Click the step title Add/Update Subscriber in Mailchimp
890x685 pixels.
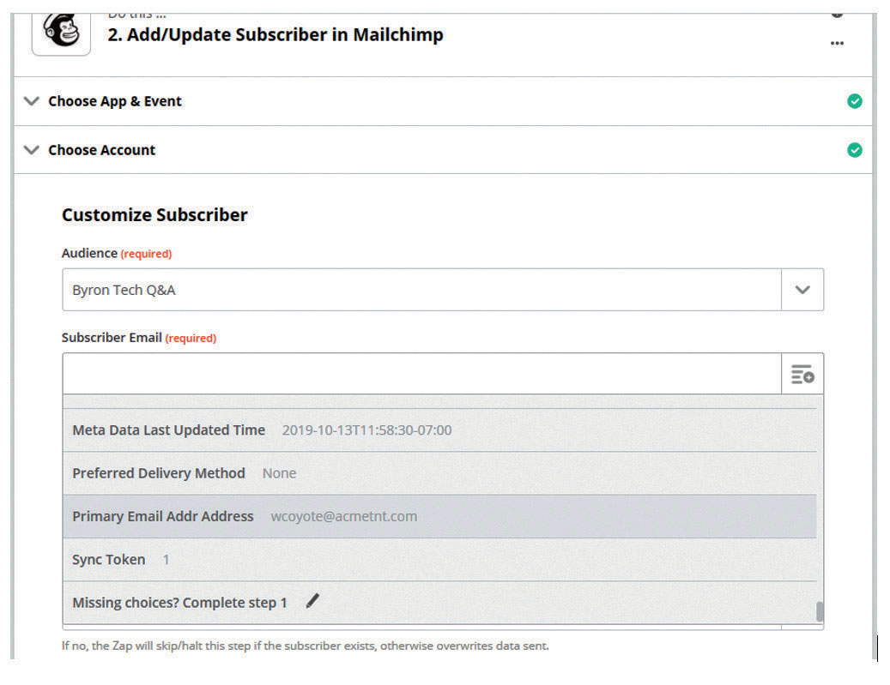[275, 35]
